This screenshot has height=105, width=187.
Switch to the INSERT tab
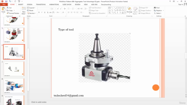click(x=21, y=5)
